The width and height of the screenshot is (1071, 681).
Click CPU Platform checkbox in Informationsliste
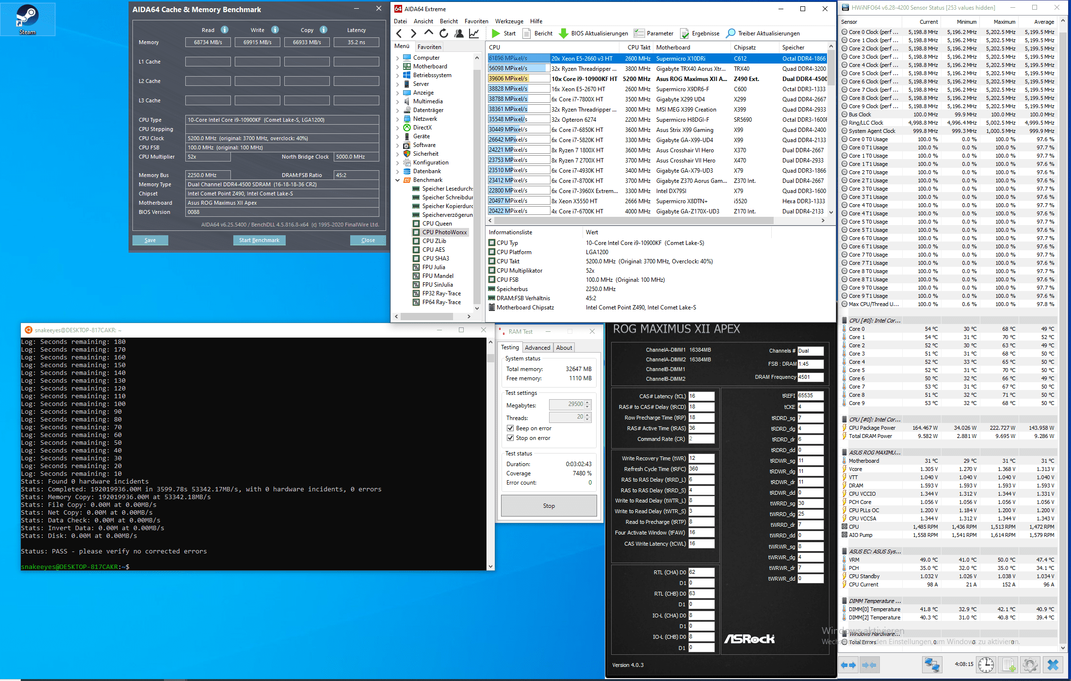coord(492,252)
